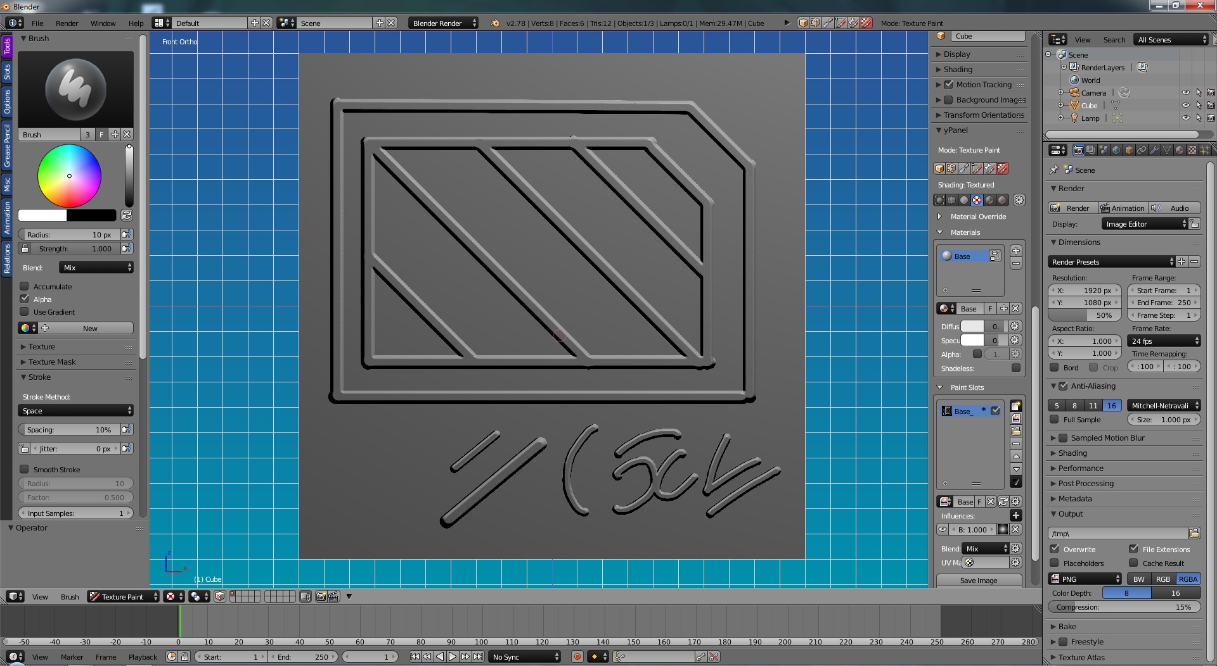Image resolution: width=1217 pixels, height=666 pixels.
Task: Click the brush preview thumbnail
Action: (75, 89)
